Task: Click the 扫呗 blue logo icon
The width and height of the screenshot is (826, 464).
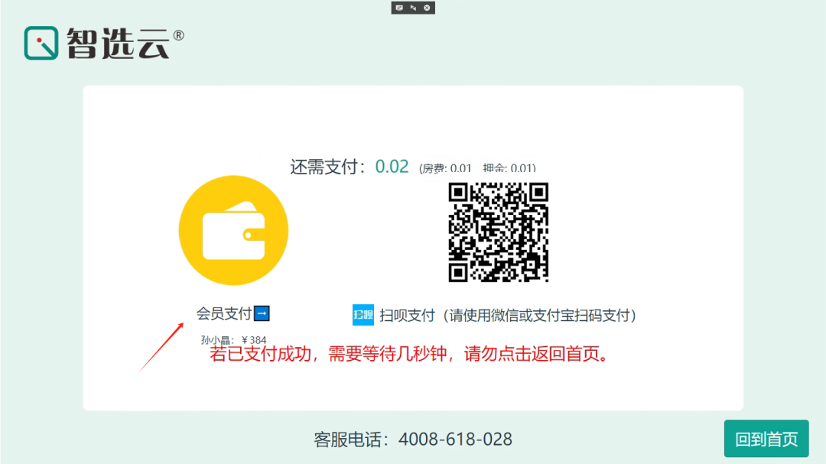Action: pos(363,315)
